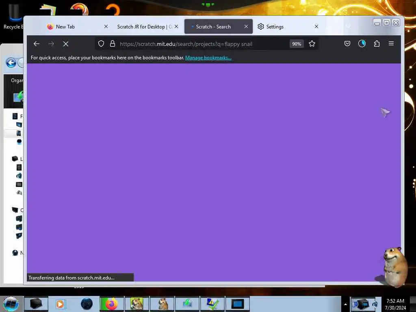Screen dimensions: 416x312
Task: Click the Firefox taskbar icon
Action: pyautogui.click(x=112, y=304)
